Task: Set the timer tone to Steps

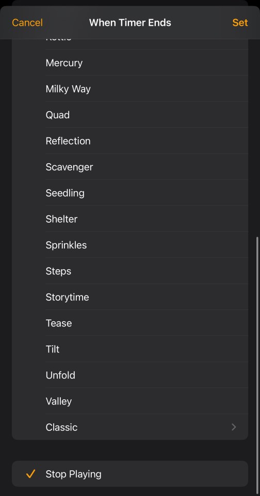Action: pos(130,271)
